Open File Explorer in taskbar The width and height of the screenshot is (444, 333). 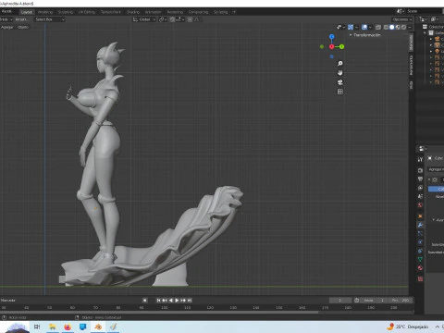tap(53, 327)
